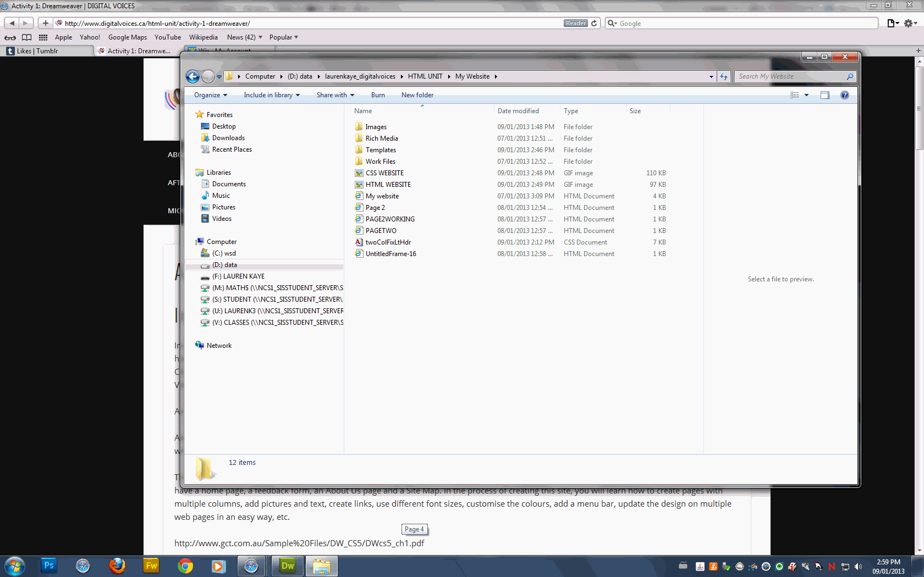Click the Explorer address refresh icon
The height and width of the screenshot is (577, 924).
pyautogui.click(x=724, y=76)
